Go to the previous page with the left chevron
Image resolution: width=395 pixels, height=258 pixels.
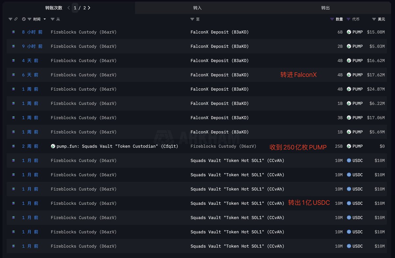click(68, 8)
